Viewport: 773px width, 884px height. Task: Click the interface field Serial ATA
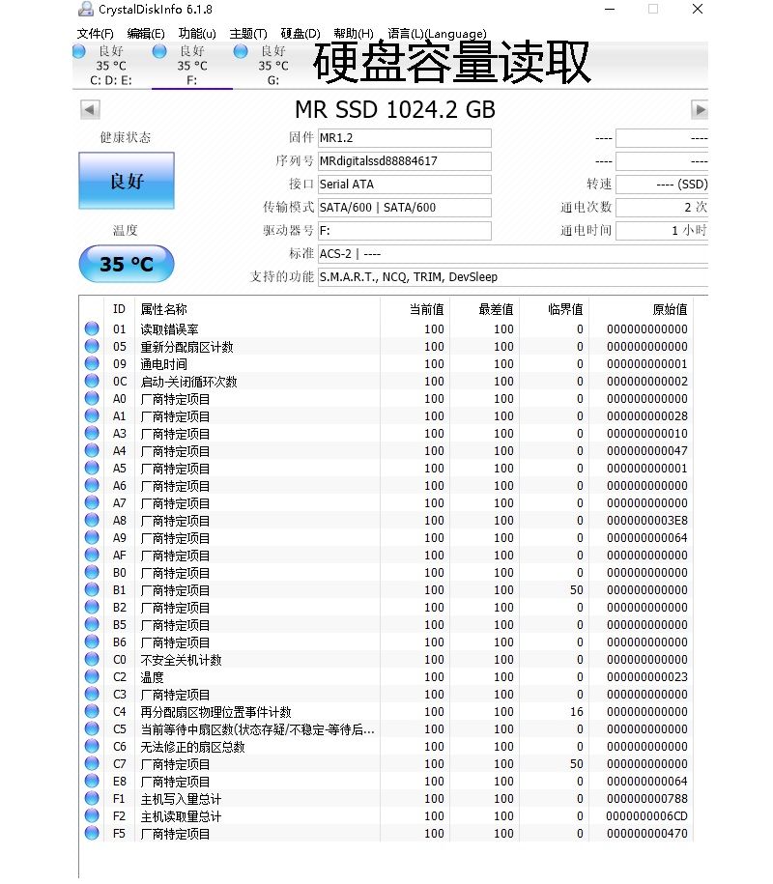405,185
